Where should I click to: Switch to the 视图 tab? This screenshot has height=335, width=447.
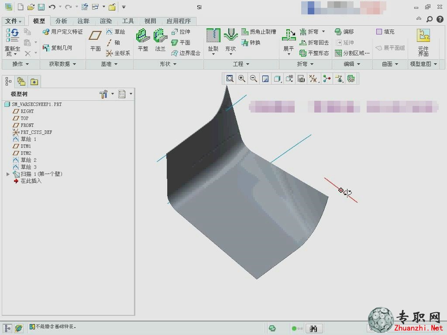click(150, 21)
